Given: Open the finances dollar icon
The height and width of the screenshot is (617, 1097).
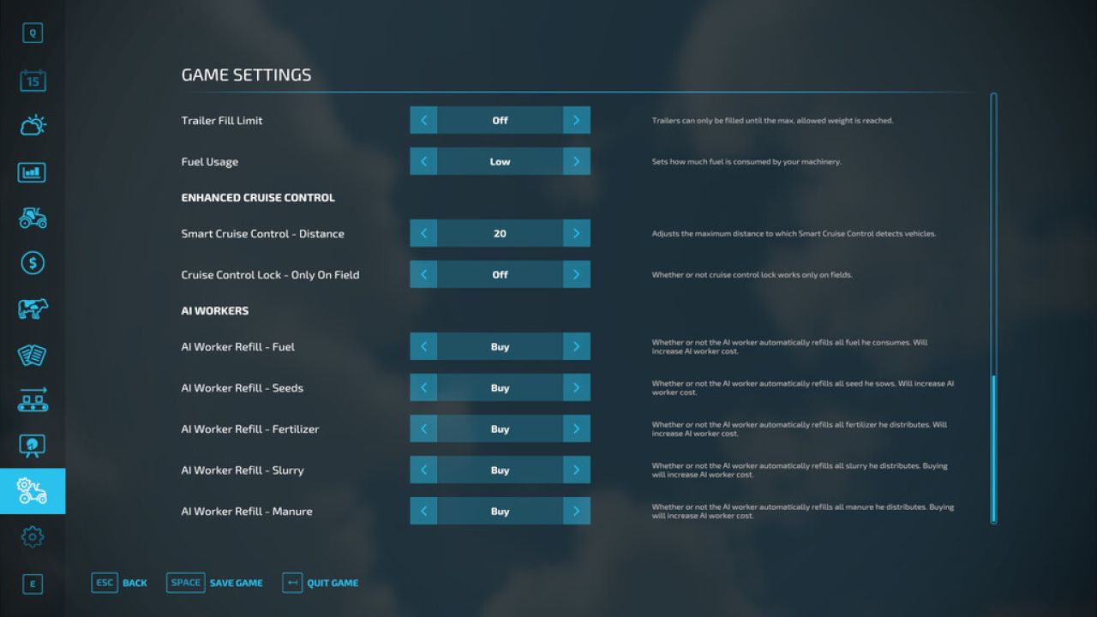Looking at the screenshot, I should pos(33,263).
